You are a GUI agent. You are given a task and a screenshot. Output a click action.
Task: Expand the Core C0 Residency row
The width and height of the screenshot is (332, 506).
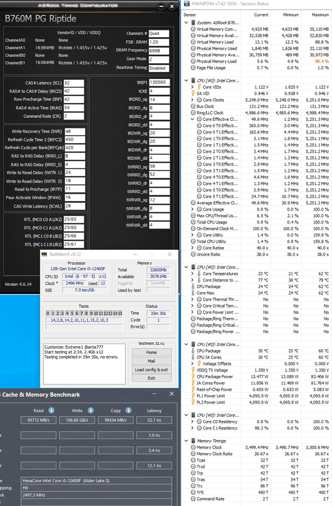192,421
